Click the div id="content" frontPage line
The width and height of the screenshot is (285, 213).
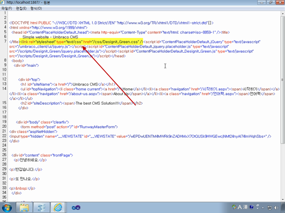(42, 155)
